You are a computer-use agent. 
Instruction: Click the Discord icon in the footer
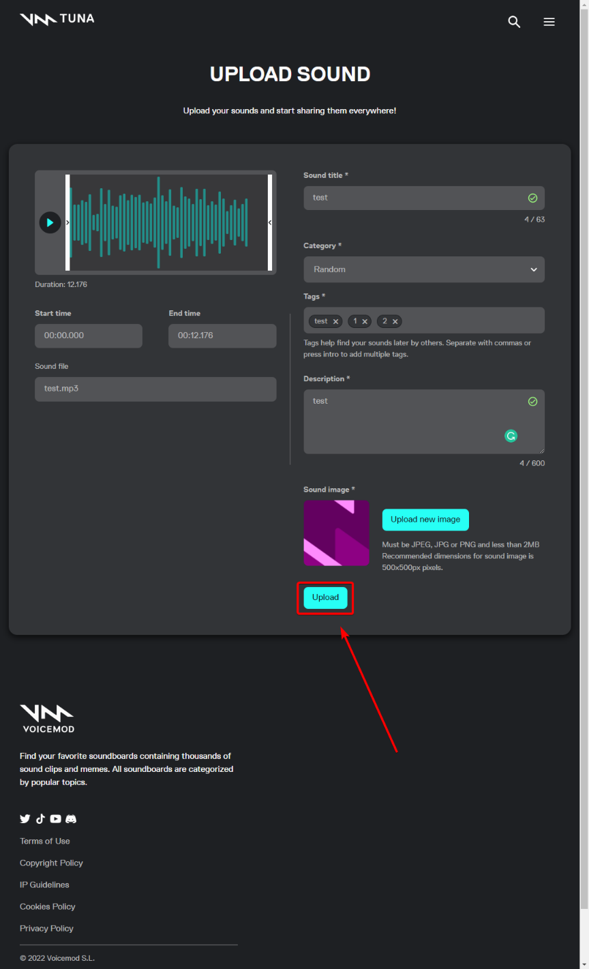point(71,818)
